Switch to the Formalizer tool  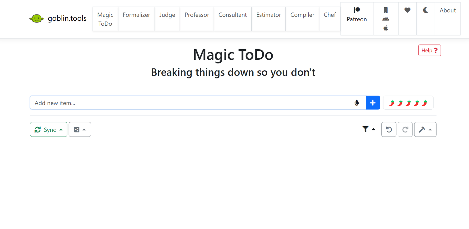pyautogui.click(x=136, y=15)
